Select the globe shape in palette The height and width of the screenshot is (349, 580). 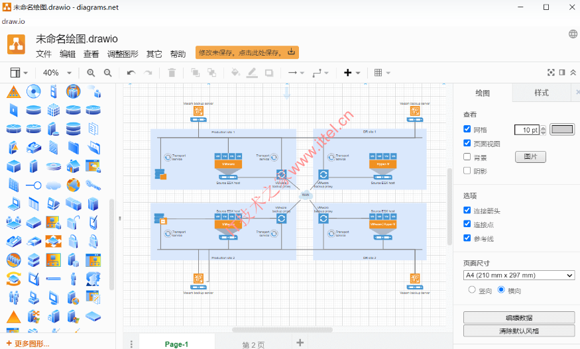coord(73,185)
